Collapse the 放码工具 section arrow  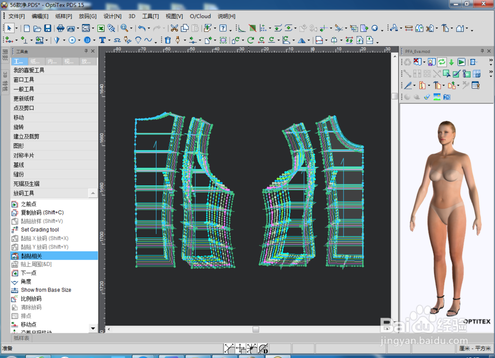(x=93, y=193)
